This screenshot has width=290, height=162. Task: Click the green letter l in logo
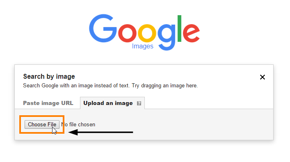[x=179, y=28]
